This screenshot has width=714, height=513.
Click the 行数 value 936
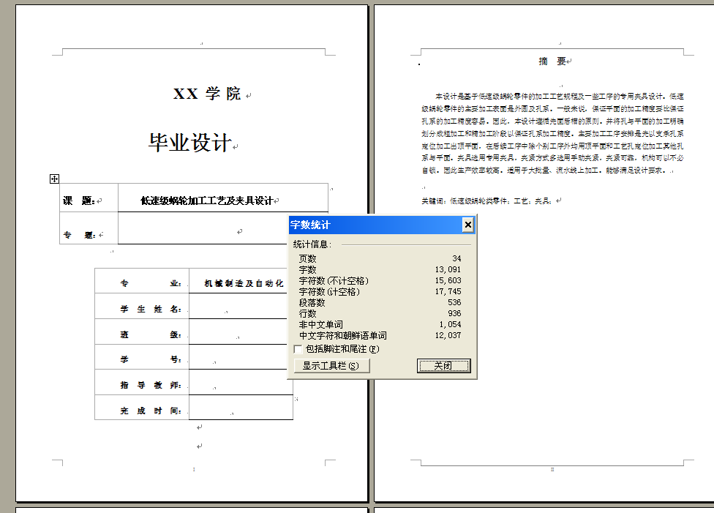[454, 313]
